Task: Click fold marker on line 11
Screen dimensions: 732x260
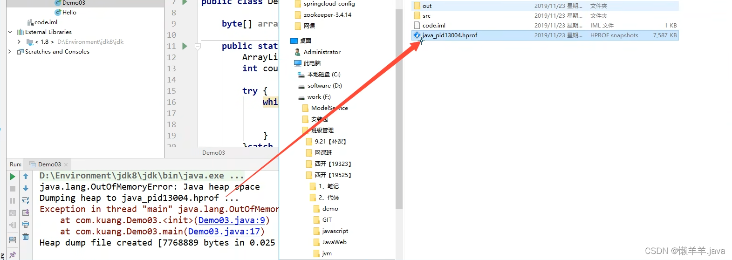Action: 198,47
